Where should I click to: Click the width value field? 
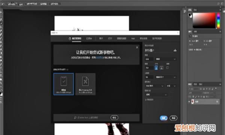point(149,59)
